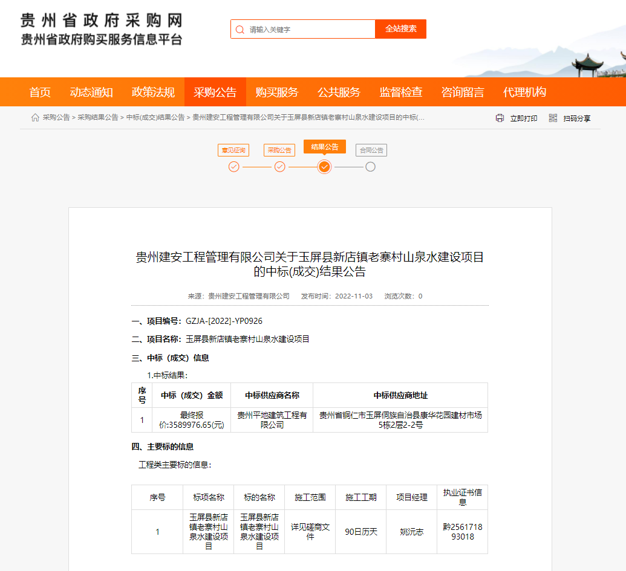Click the 采购公告 step check circle
Image resolution: width=626 pixels, height=571 pixels.
pos(280,167)
